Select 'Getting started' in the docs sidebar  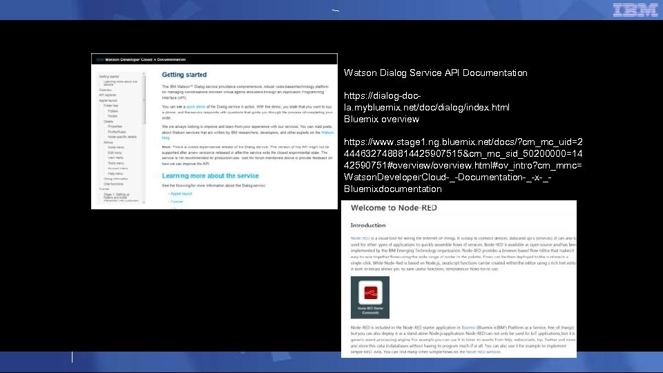[x=109, y=77]
